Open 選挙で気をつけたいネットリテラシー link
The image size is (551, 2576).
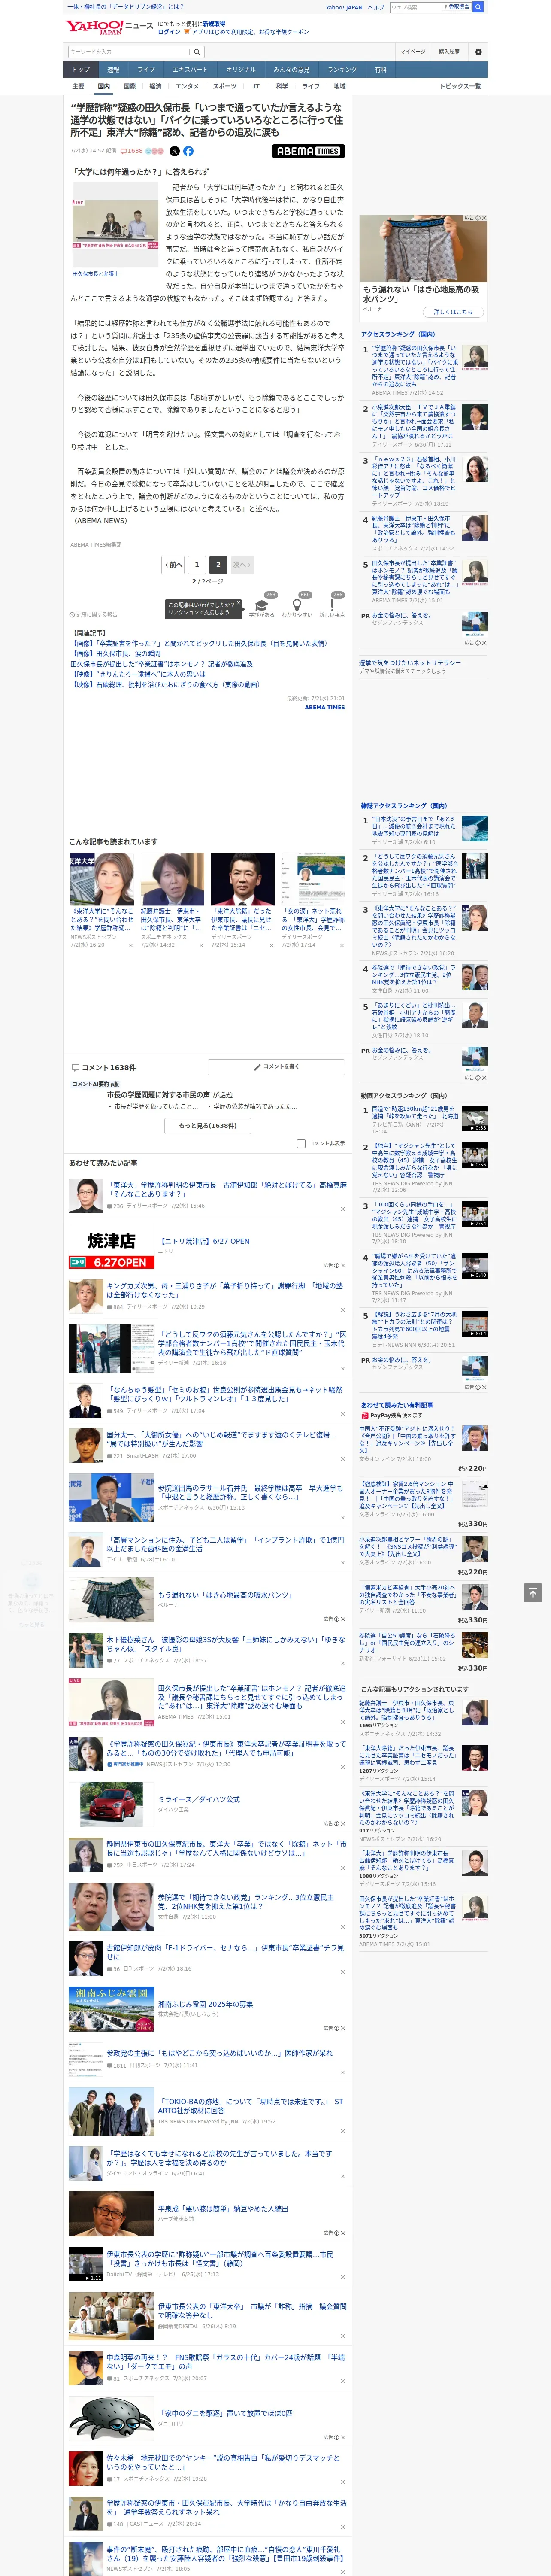coord(410,663)
